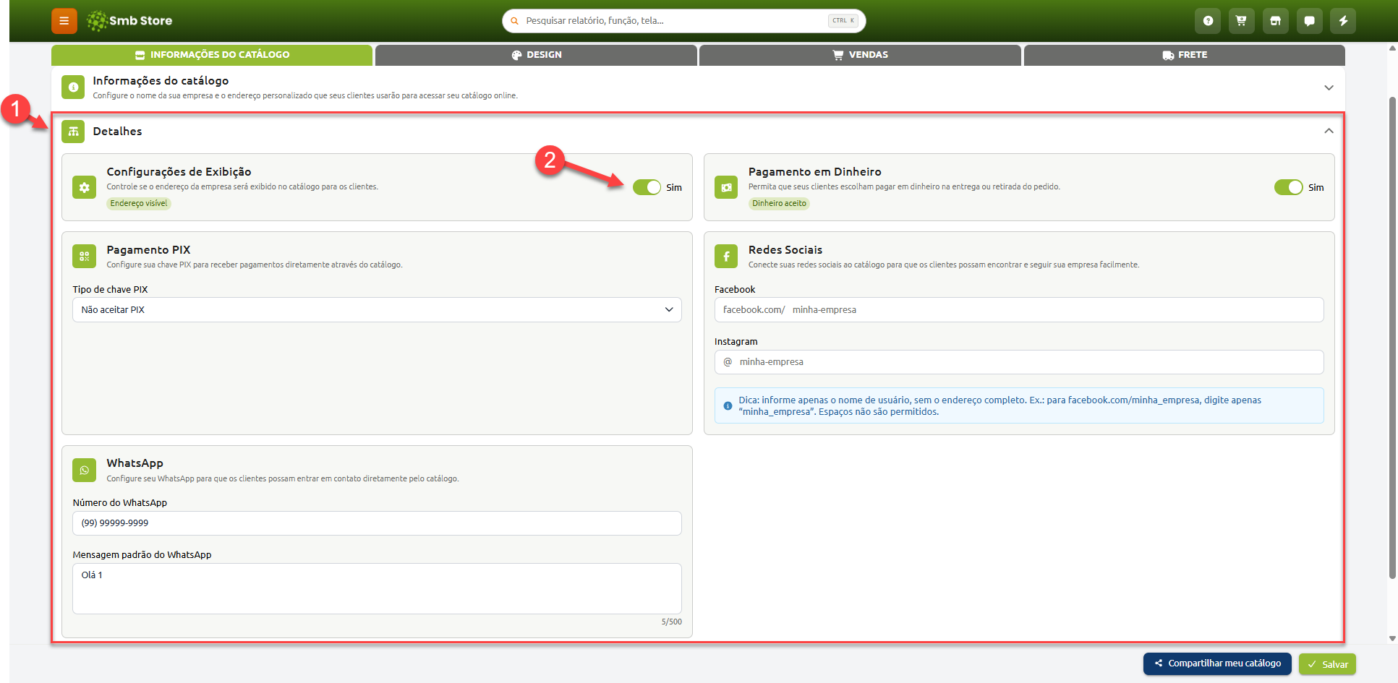
Task: Switch to the Informações do Catálogo tab
Action: click(212, 55)
